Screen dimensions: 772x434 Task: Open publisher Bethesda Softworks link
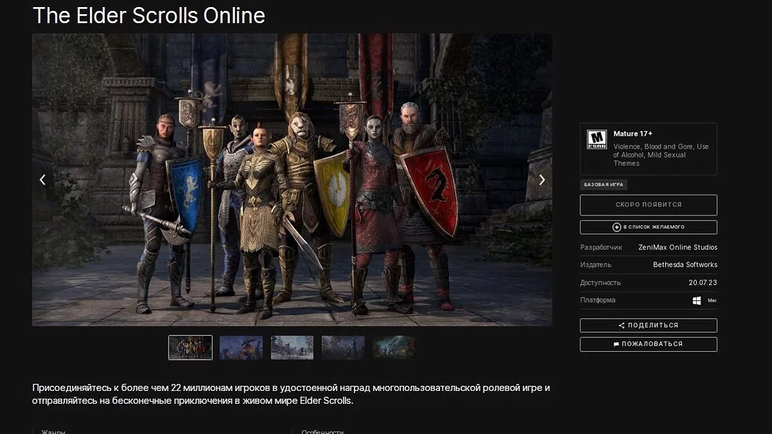pyautogui.click(x=685, y=265)
